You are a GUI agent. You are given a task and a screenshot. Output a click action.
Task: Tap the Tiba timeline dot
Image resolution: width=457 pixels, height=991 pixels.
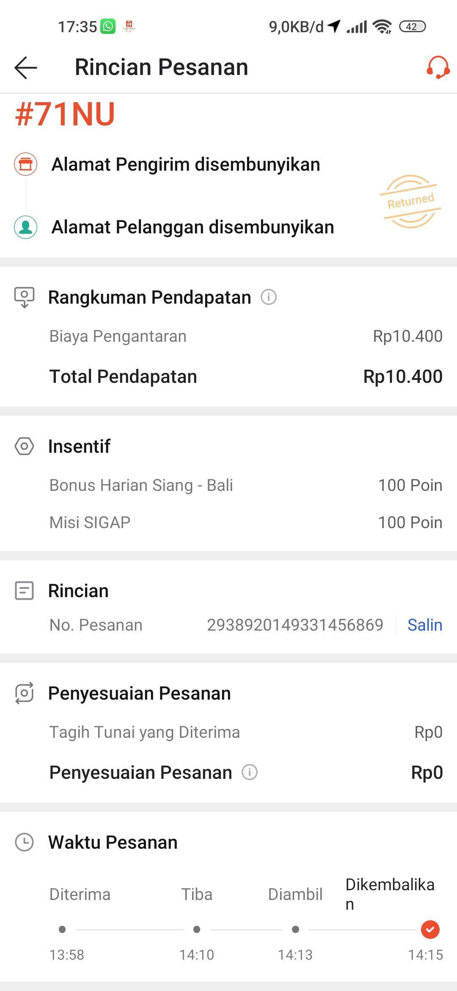point(197,930)
